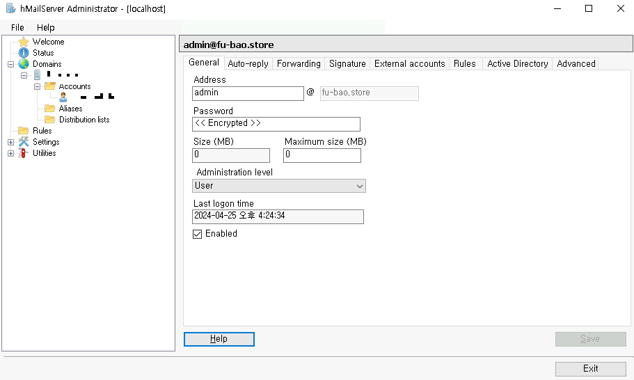Click the Size (MB) field
Screen dimensions: 634x380
click(231, 155)
